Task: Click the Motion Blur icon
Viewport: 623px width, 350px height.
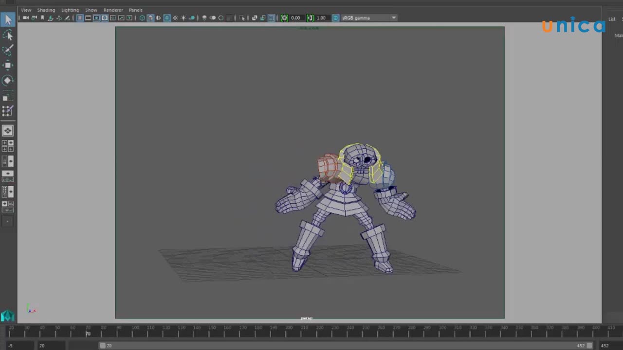Action: (x=213, y=18)
